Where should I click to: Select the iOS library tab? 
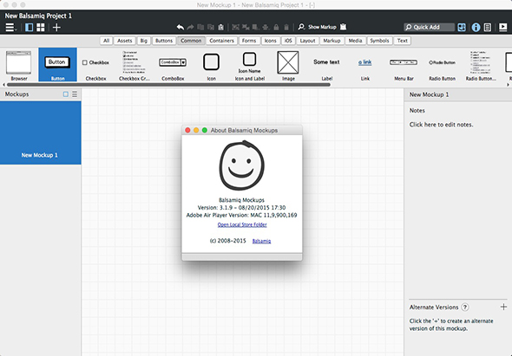tap(288, 41)
